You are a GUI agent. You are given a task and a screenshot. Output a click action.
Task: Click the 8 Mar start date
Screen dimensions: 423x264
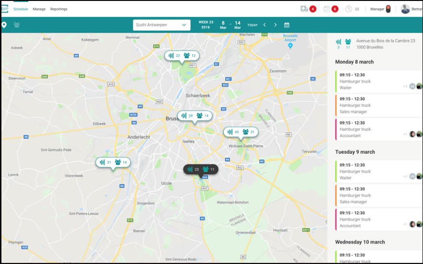click(223, 25)
